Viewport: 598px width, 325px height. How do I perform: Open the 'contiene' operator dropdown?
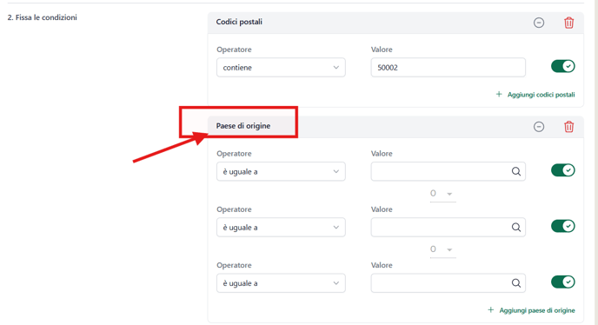[281, 68]
